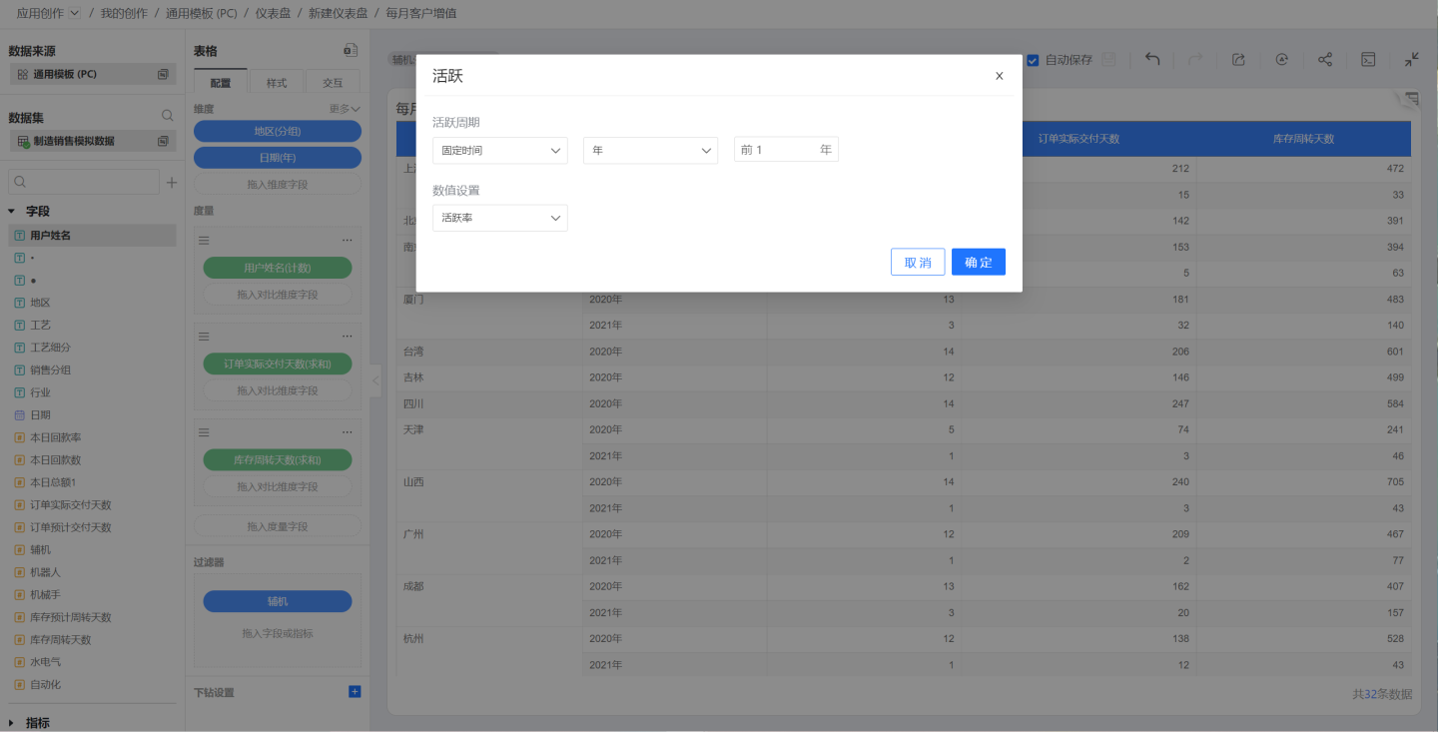Open the 固定时间 dropdown
Screen dimensions: 1438x732
(x=499, y=150)
